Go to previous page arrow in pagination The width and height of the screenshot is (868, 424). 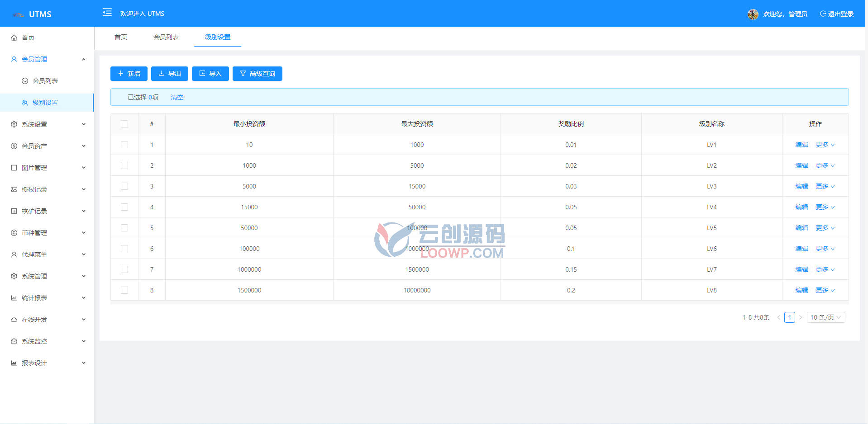(779, 317)
